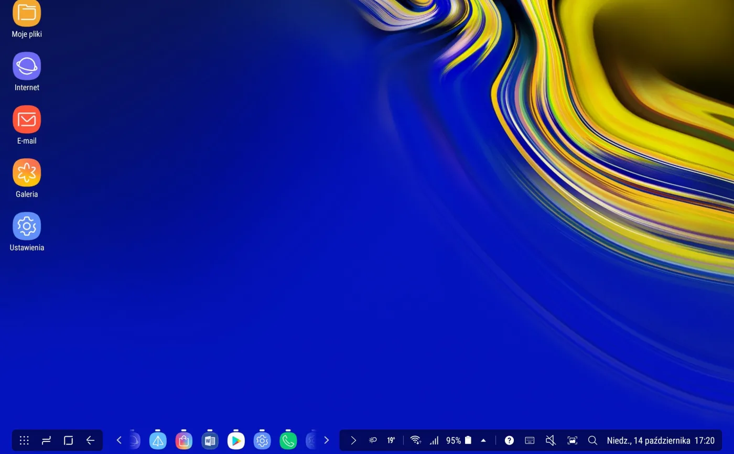Launch the Galeria app on the desktop
The width and height of the screenshot is (734, 454).
(26, 172)
